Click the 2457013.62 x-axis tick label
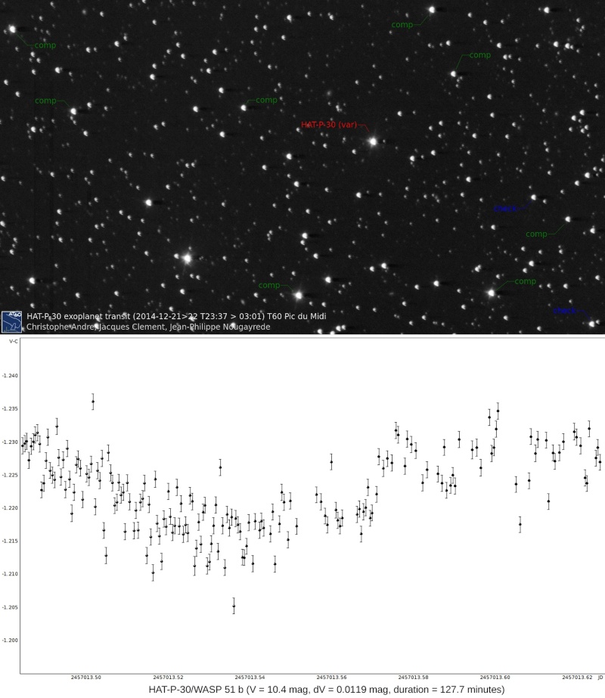This screenshot has width=605, height=698. click(x=577, y=678)
